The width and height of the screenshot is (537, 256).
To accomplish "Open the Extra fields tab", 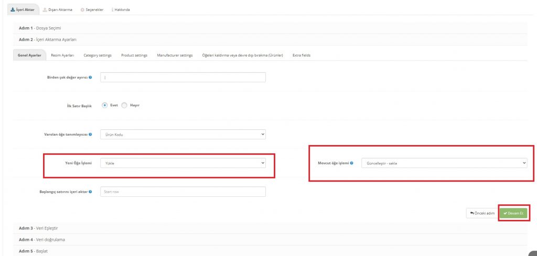I will [x=302, y=55].
